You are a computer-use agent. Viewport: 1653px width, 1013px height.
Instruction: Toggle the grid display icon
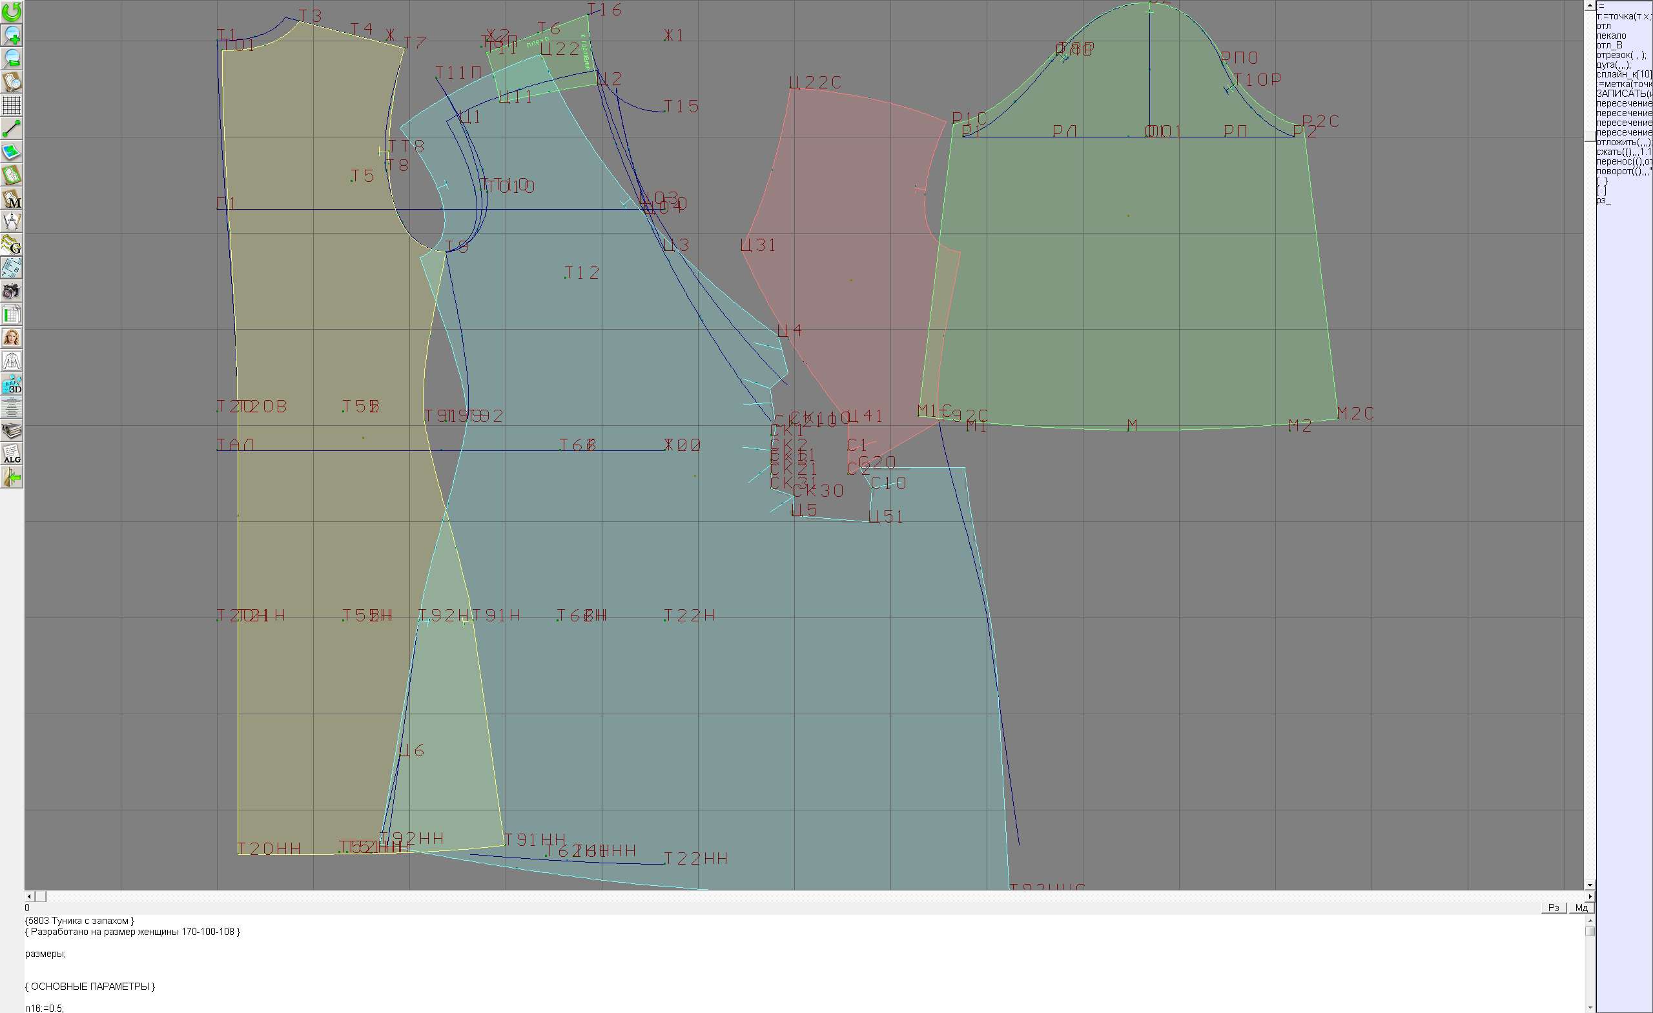[x=12, y=105]
